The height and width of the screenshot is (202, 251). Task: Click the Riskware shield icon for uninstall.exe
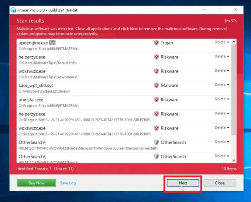(x=156, y=100)
